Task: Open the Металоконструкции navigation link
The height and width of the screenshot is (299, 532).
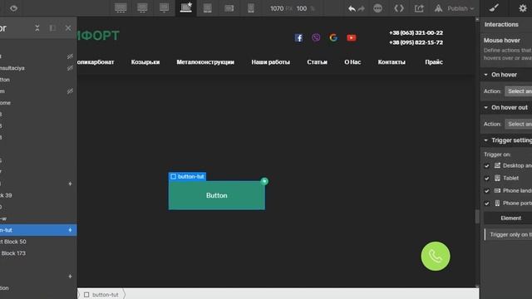Action: [x=205, y=62]
